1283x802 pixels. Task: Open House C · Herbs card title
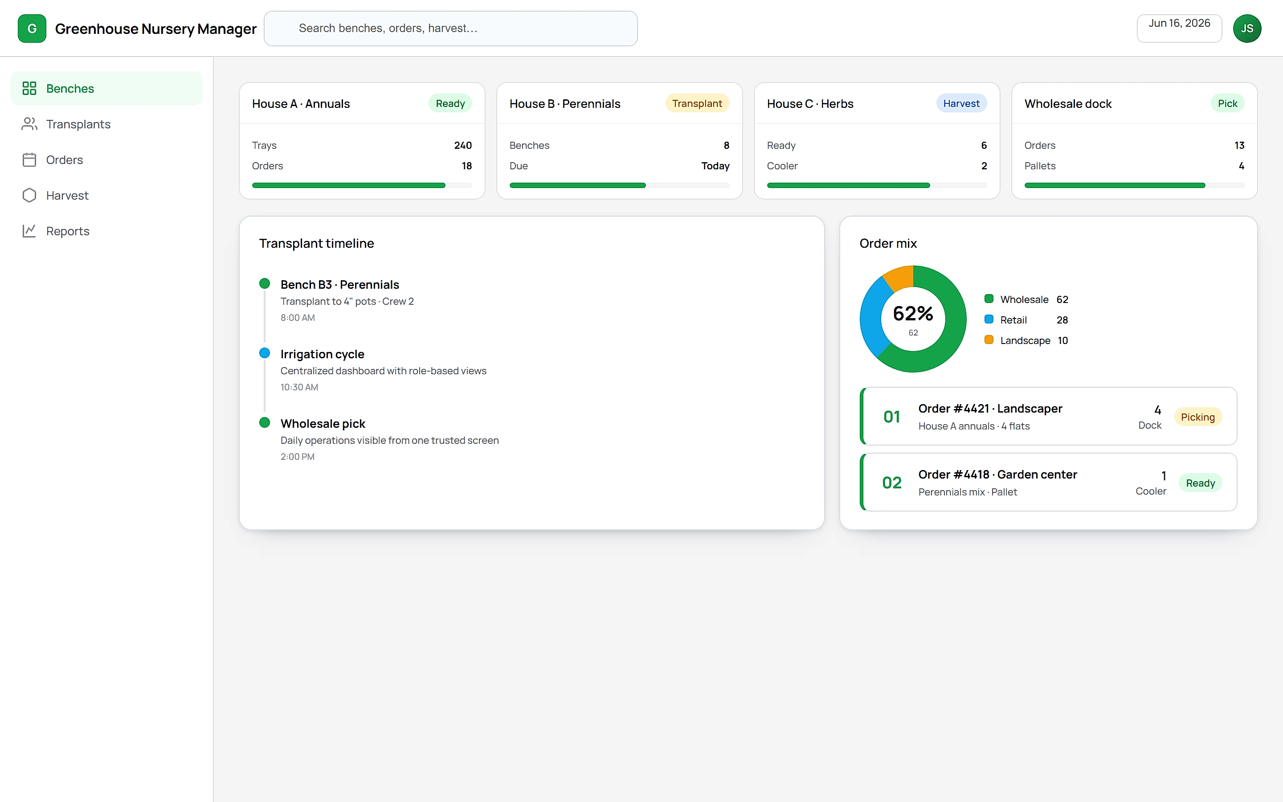[810, 103]
